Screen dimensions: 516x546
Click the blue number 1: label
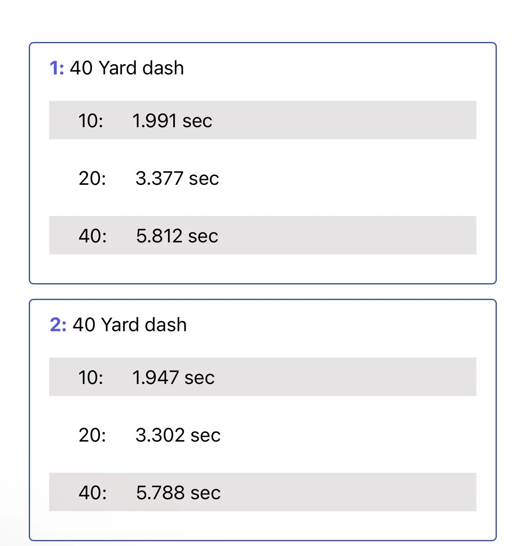coord(57,68)
